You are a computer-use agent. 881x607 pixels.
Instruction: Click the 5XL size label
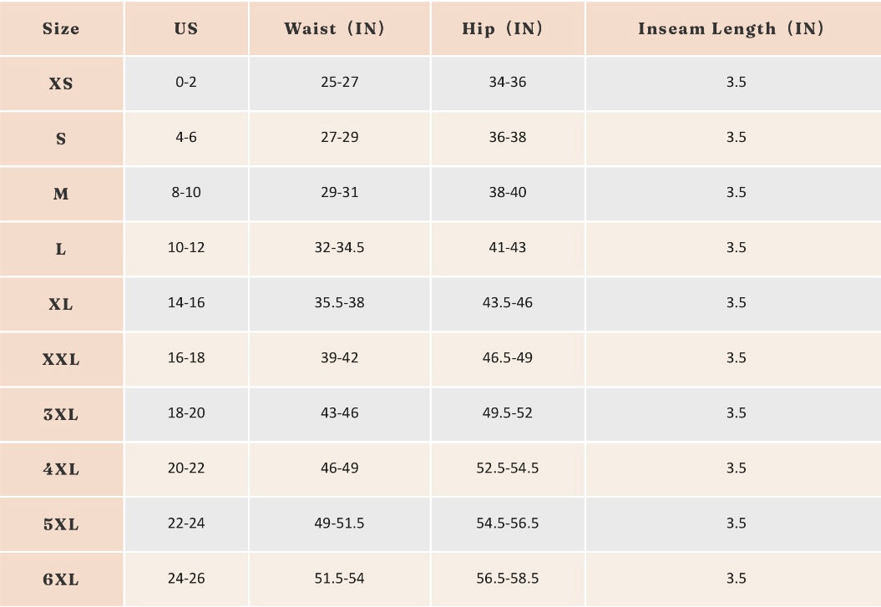click(x=61, y=524)
